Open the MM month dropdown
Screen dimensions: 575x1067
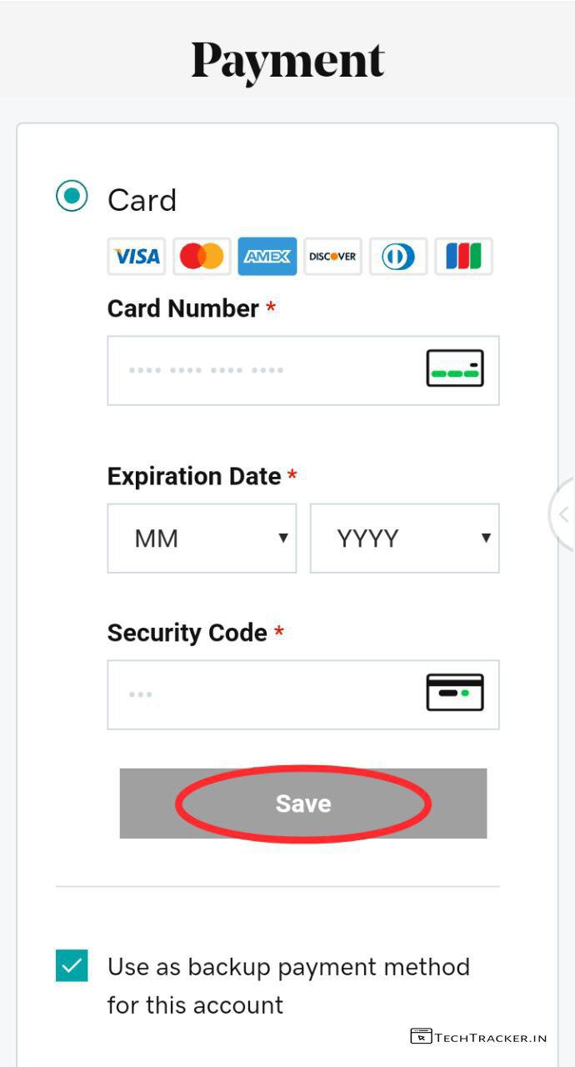[202, 539]
